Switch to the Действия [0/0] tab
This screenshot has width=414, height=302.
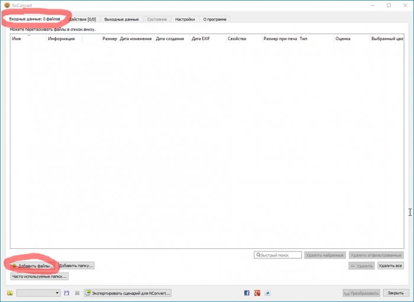[x=82, y=19]
